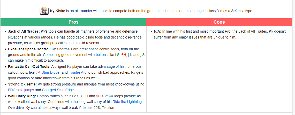
Task: Open the FDC safe jumps link
Action: click(x=21, y=90)
